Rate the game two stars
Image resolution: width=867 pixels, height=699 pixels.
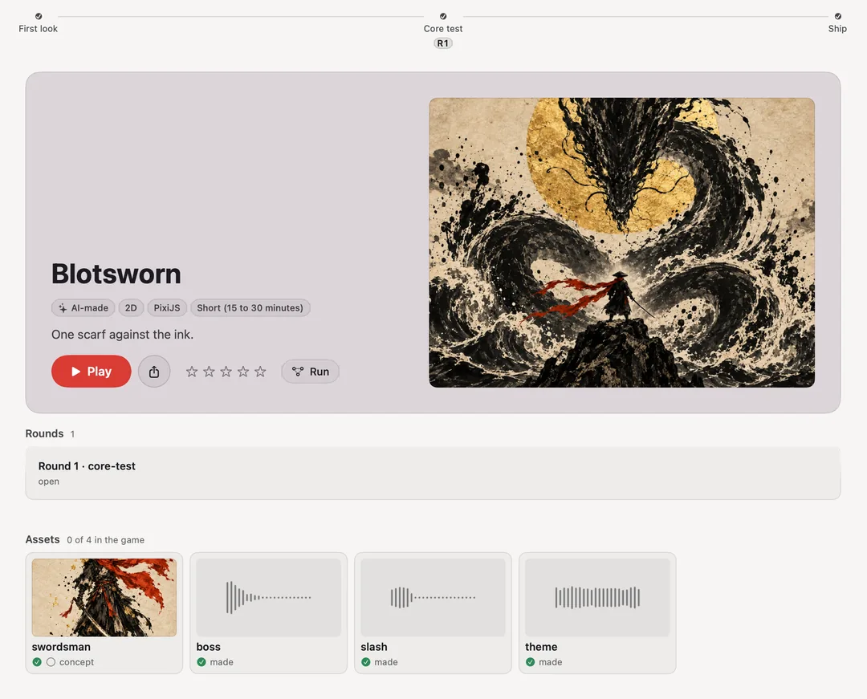pyautogui.click(x=209, y=372)
